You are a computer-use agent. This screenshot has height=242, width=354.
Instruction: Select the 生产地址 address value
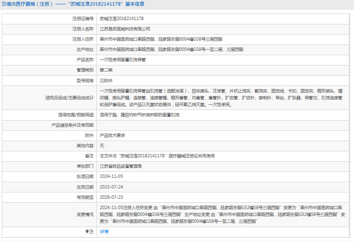point(171,49)
